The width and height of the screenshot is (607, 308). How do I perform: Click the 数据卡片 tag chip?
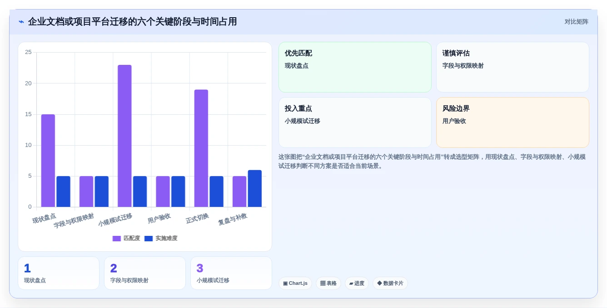coord(390,283)
